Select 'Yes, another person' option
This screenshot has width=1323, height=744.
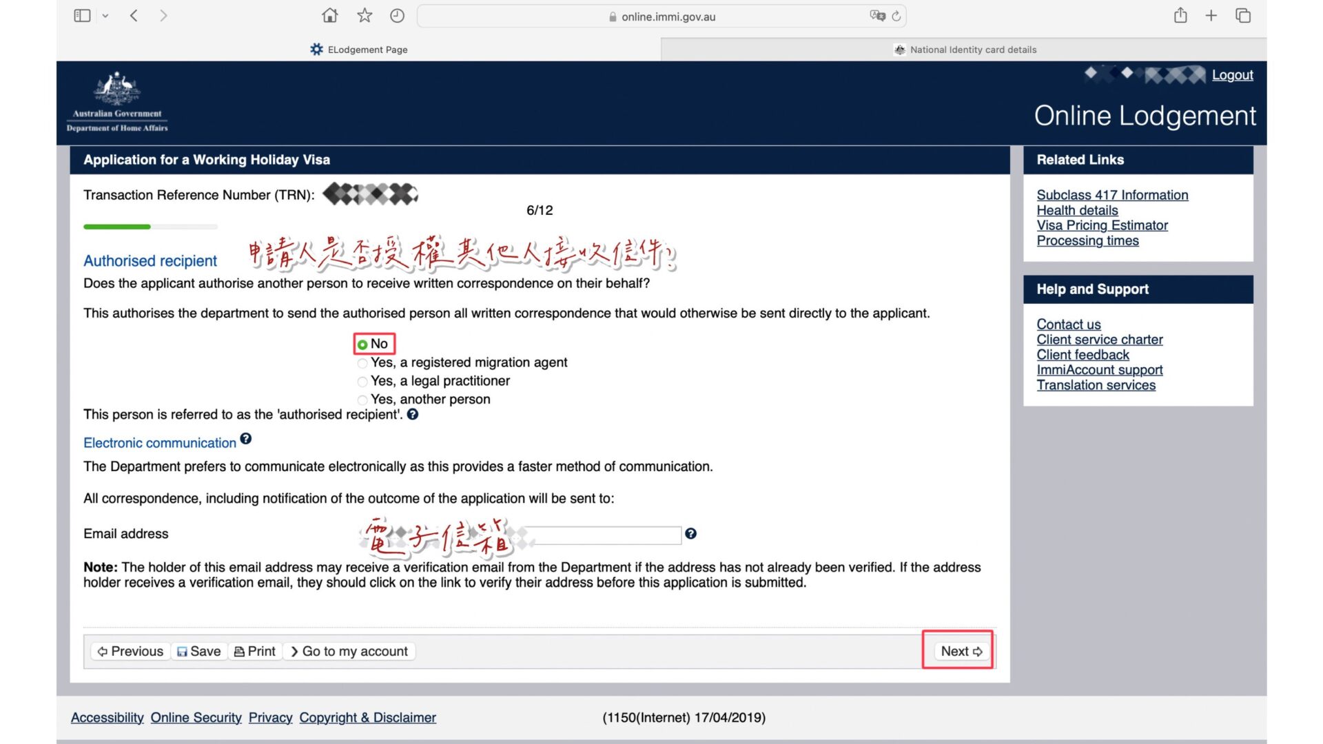click(x=362, y=400)
